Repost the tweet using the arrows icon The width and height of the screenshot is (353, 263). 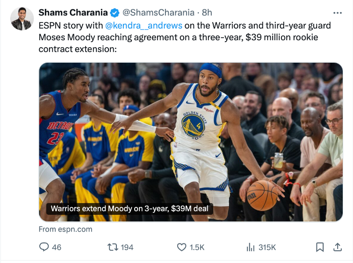click(x=112, y=247)
